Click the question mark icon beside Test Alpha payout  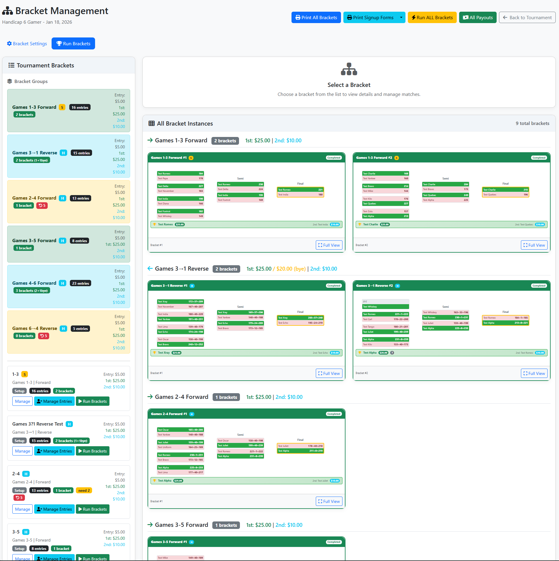pyautogui.click(x=392, y=353)
